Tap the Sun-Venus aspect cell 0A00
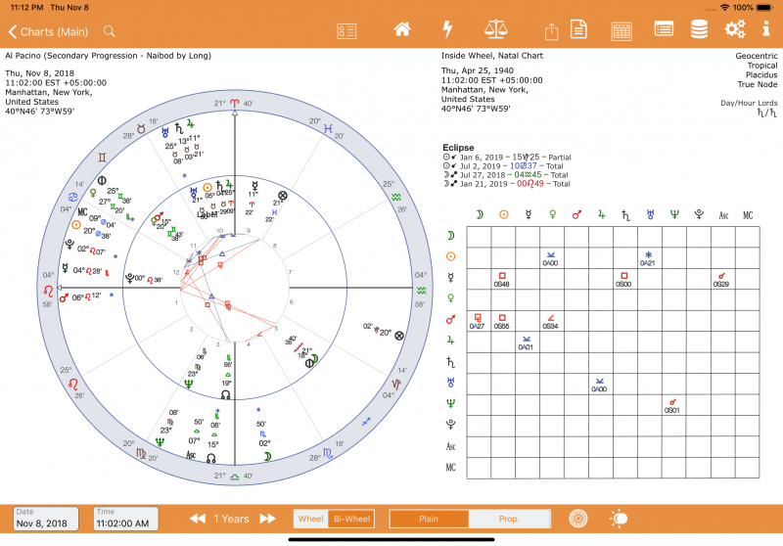Image resolution: width=783 pixels, height=546 pixels. [x=551, y=258]
